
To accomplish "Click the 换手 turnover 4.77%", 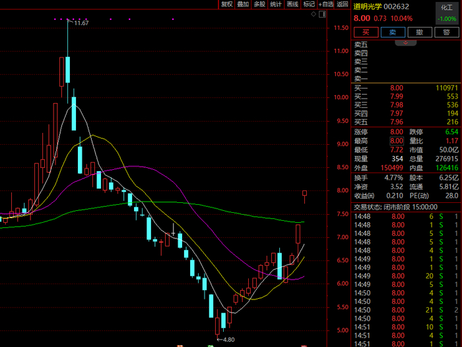I will [x=393, y=178].
